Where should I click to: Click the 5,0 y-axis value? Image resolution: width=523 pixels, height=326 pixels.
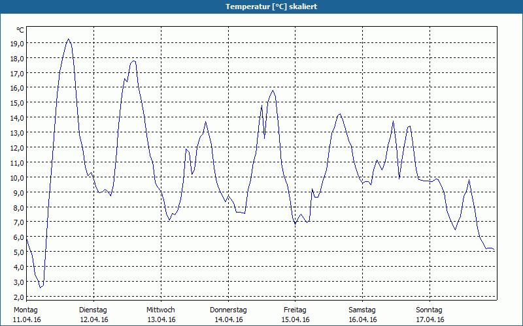click(19, 252)
